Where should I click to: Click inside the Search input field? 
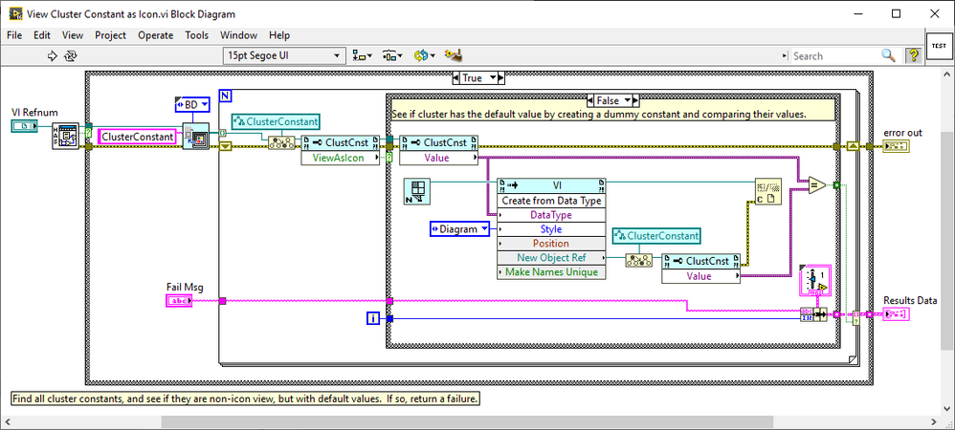click(x=833, y=56)
